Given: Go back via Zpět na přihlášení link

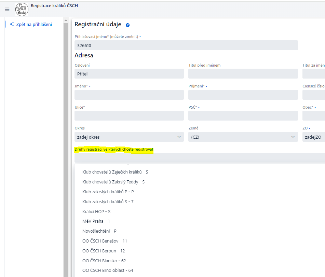Looking at the screenshot, I should click(34, 24).
